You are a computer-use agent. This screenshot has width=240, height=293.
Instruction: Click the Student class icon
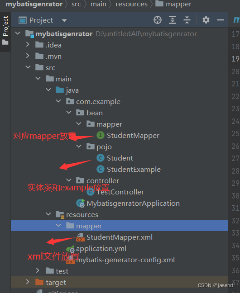coord(101,158)
